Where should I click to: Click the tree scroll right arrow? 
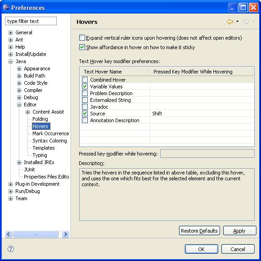click(x=65, y=234)
